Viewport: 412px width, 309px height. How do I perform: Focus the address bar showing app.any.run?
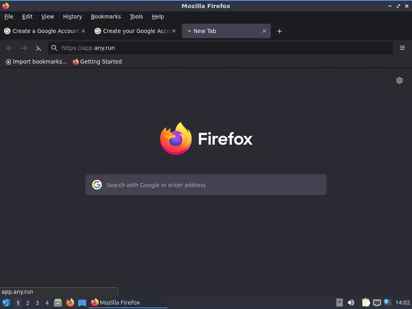220,48
